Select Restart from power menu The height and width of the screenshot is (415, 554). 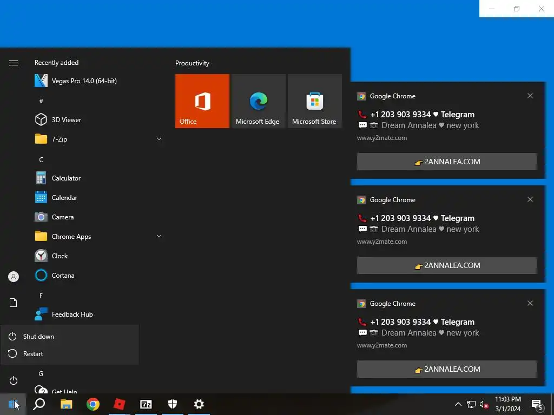point(70,353)
